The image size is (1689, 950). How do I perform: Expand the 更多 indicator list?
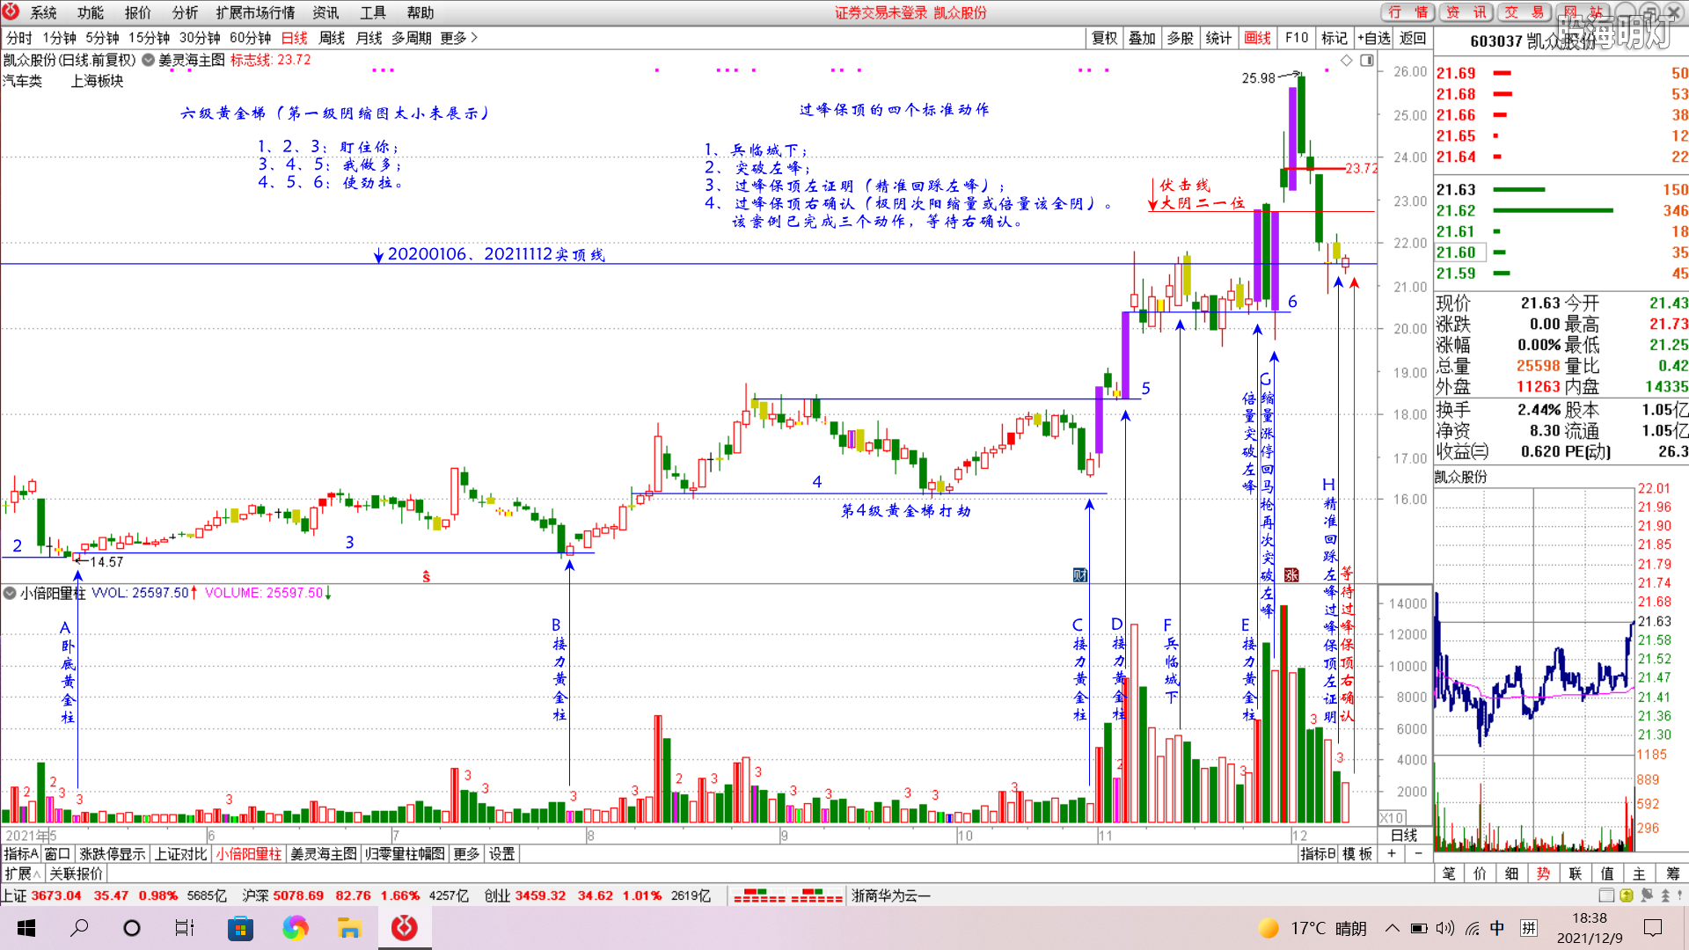coord(466,853)
